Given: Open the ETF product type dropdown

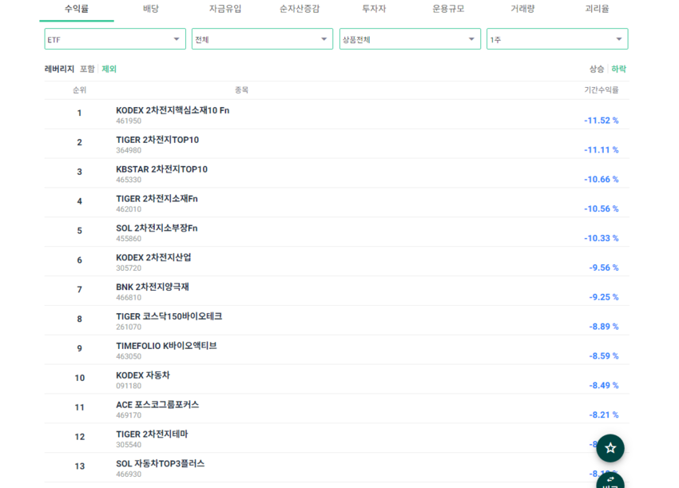Looking at the screenshot, I should [115, 39].
